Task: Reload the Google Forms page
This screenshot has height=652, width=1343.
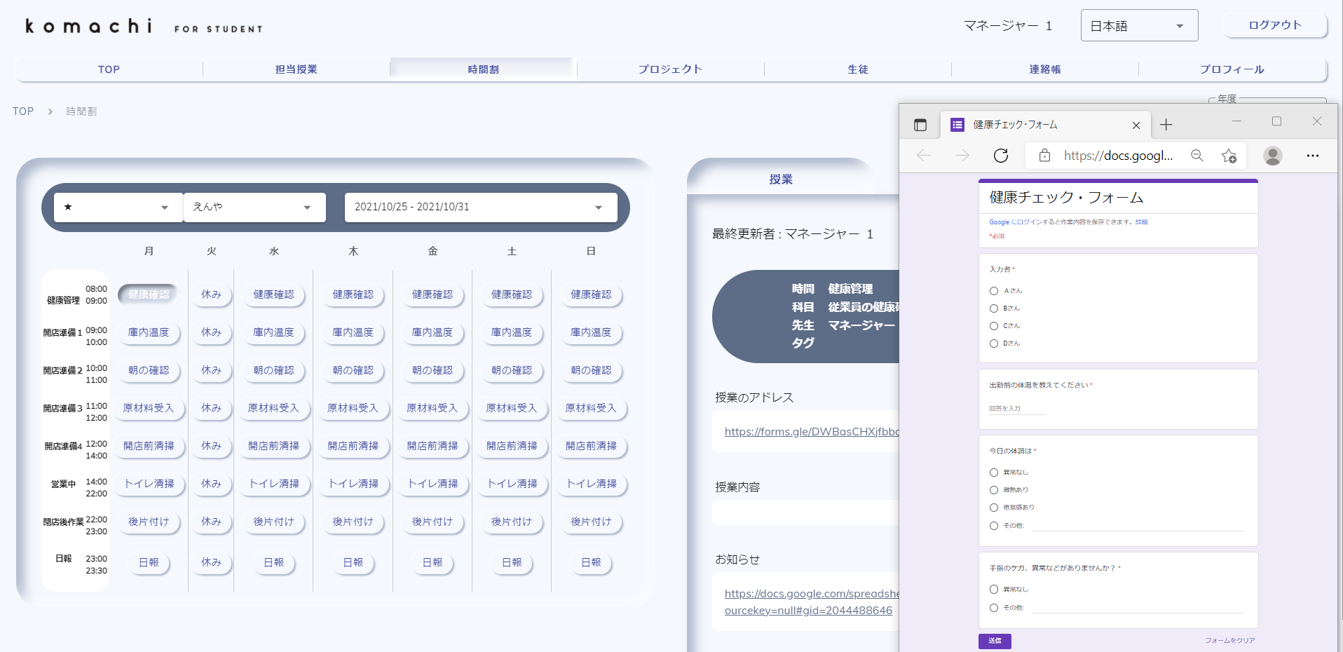Action: 1001,156
